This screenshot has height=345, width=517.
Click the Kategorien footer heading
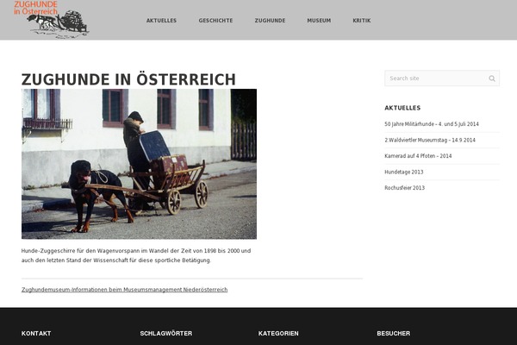[278, 334]
